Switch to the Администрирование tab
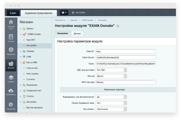Image resolution: width=181 pixels, height=120 pixels. (39, 13)
